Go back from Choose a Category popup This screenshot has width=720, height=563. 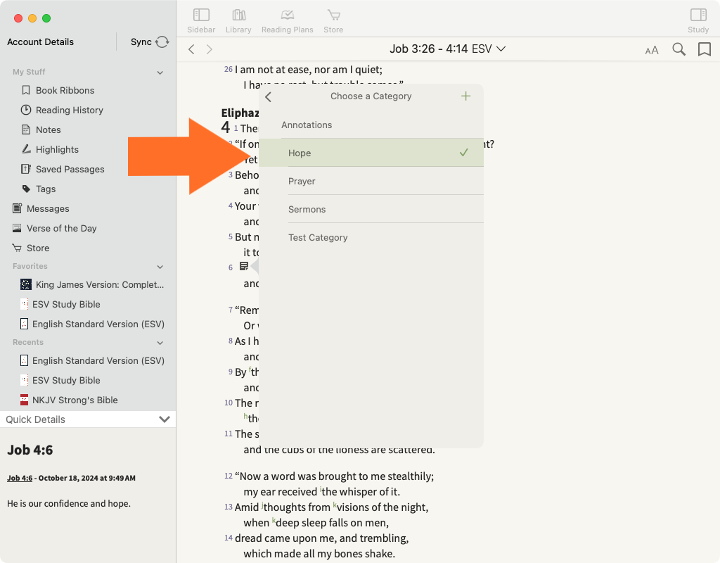(269, 97)
